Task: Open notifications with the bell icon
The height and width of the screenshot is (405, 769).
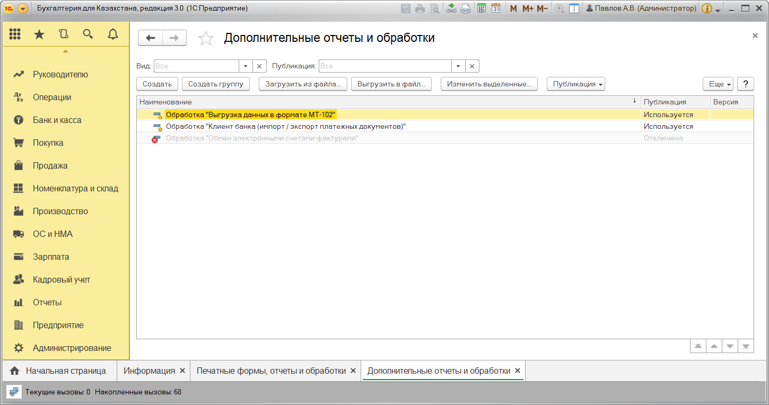Action: click(x=112, y=34)
